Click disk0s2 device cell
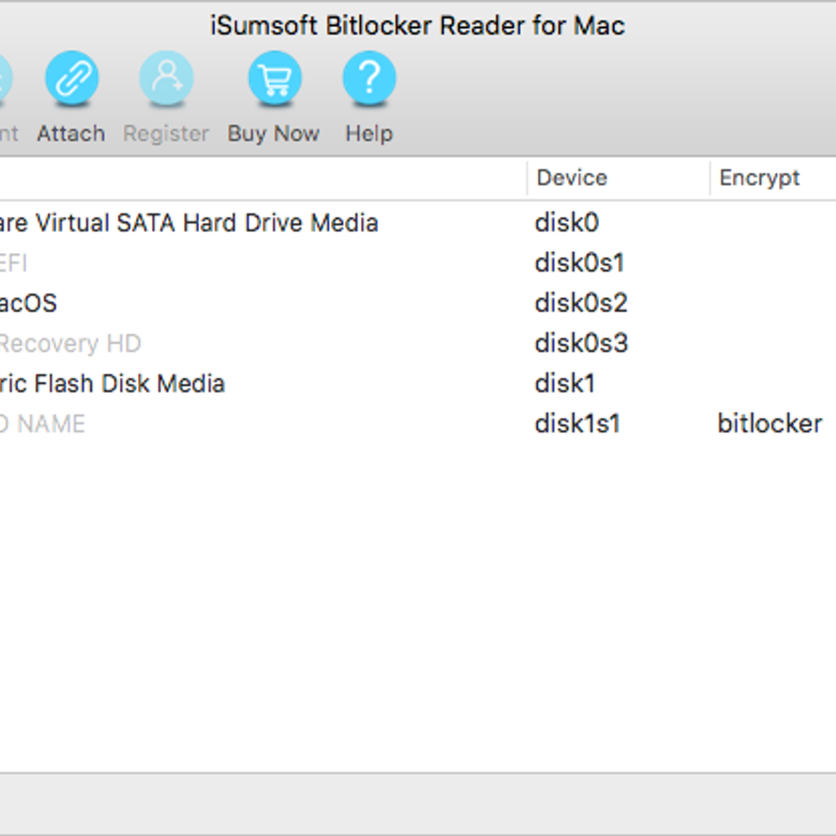The height and width of the screenshot is (836, 836). [x=581, y=303]
